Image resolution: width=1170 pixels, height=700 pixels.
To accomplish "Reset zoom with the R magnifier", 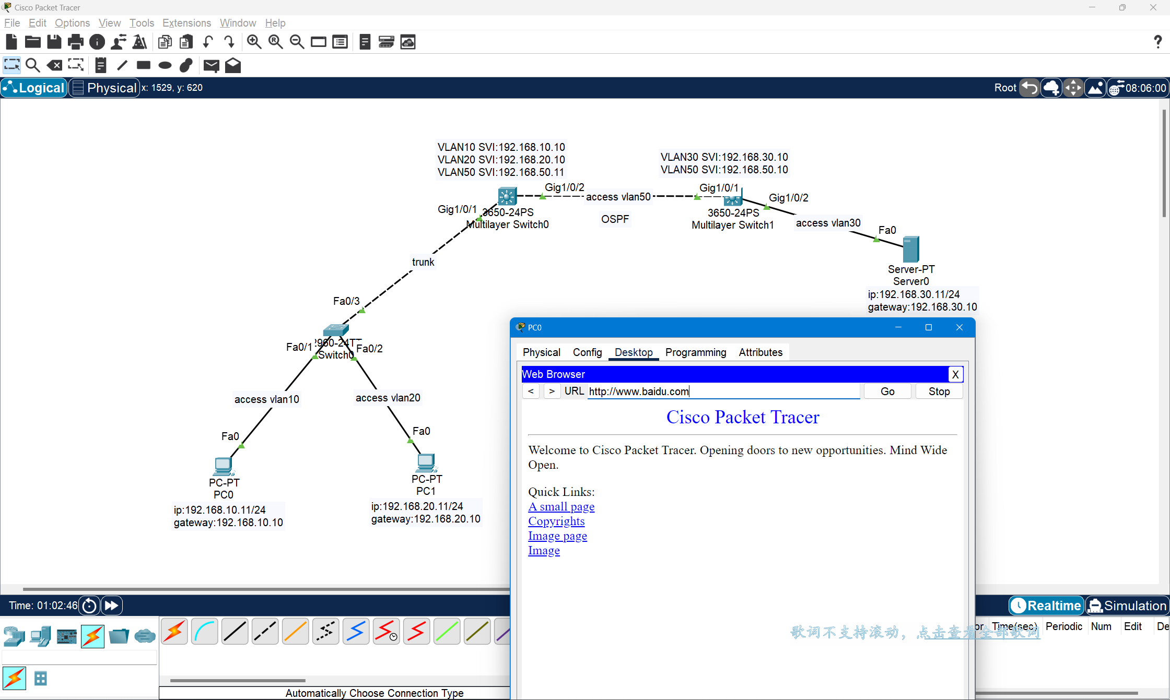I will coord(276,42).
